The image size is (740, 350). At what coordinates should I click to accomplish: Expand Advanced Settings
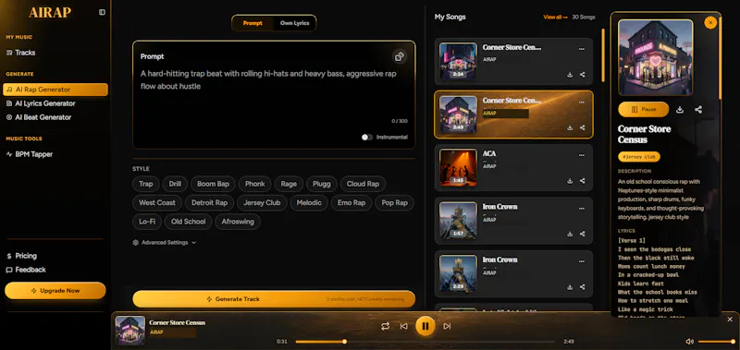pos(165,243)
